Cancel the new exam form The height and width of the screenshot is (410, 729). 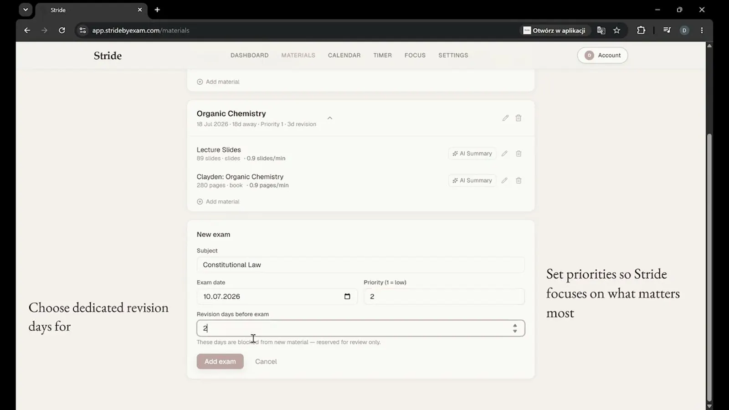(266, 361)
